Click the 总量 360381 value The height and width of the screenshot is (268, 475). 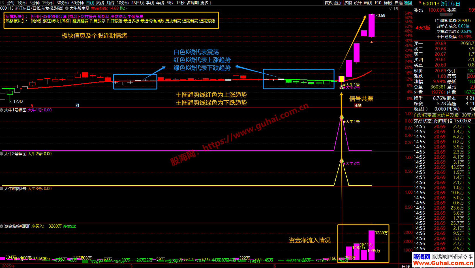pos(438,87)
